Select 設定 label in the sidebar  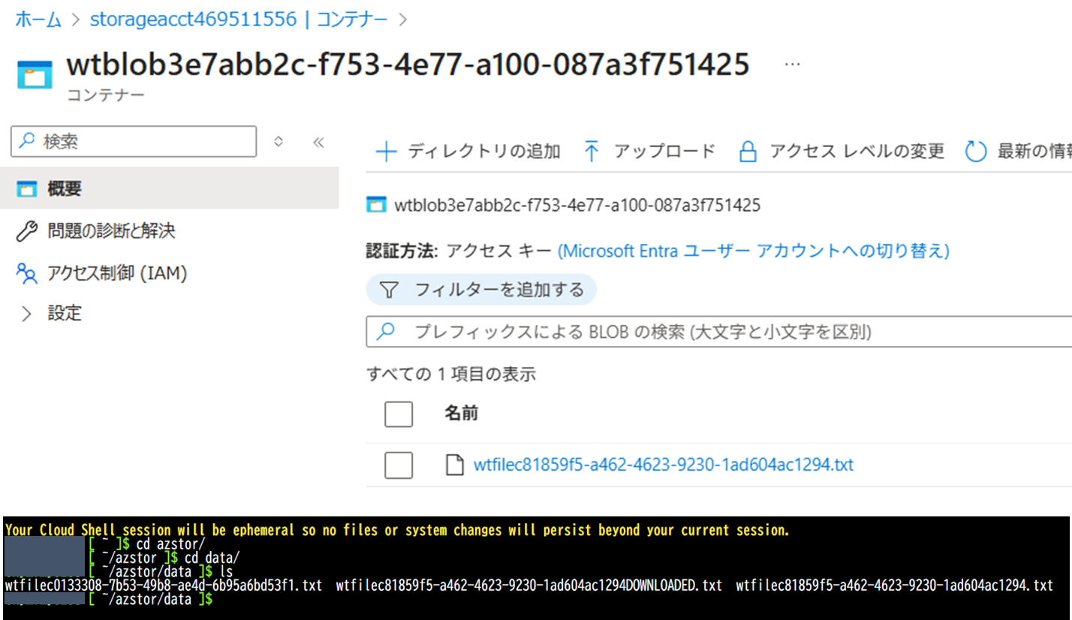click(x=65, y=313)
